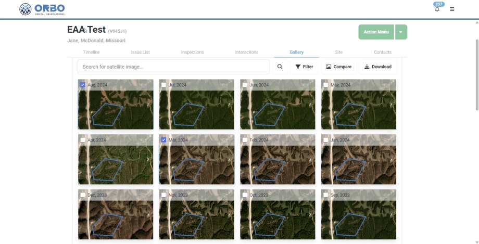Image resolution: width=479 pixels, height=244 pixels.
Task: Focus the satellite image search field
Action: coord(173,67)
